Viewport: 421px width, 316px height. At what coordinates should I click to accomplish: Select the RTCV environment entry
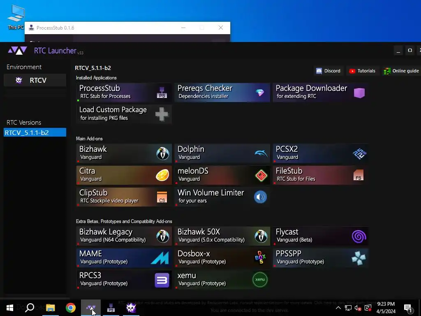click(35, 80)
